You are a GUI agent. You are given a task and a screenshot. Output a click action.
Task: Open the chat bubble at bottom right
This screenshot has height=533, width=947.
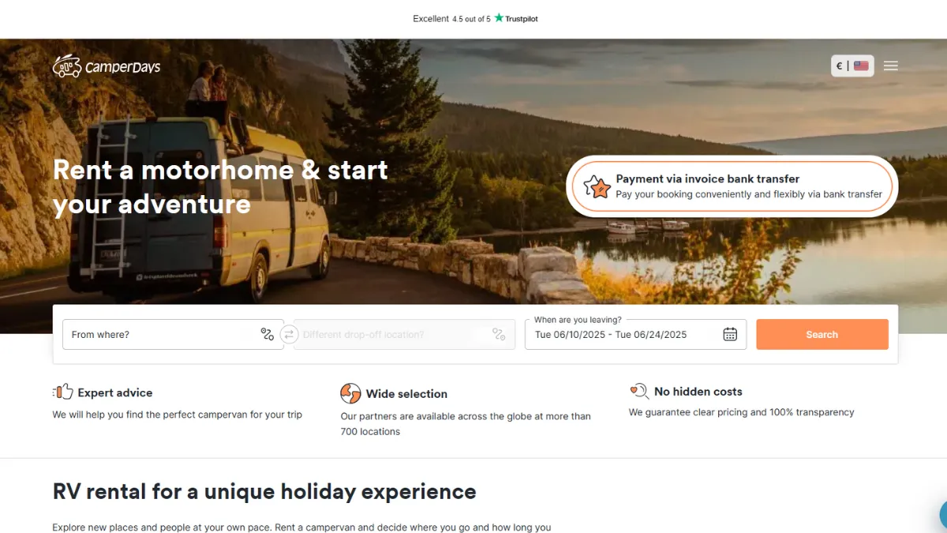tap(942, 515)
